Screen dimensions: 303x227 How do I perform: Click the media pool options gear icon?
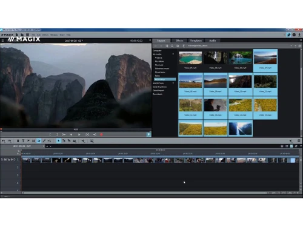coord(178,46)
